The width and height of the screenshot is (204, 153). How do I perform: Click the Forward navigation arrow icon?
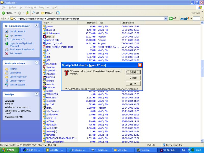click(20, 13)
